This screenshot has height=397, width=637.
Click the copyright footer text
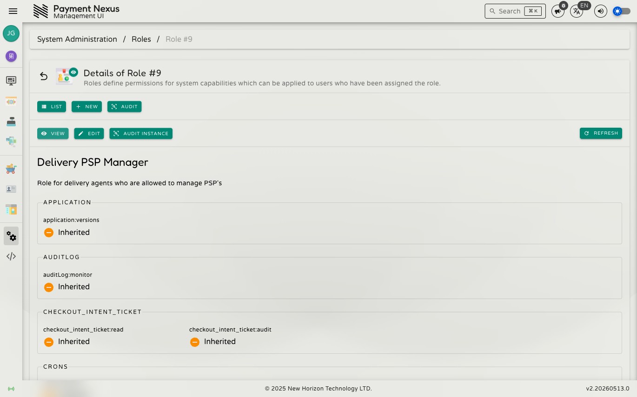318,389
